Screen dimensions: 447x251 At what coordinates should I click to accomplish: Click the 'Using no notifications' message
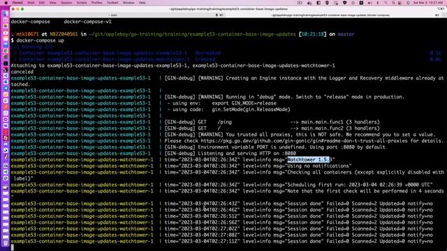318,166
